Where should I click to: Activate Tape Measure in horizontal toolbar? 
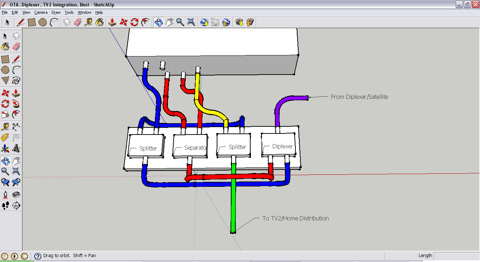coord(89,22)
